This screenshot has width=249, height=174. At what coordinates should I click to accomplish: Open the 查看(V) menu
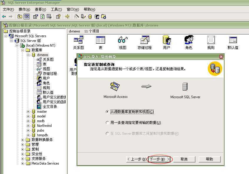pyautogui.click(x=40, y=9)
